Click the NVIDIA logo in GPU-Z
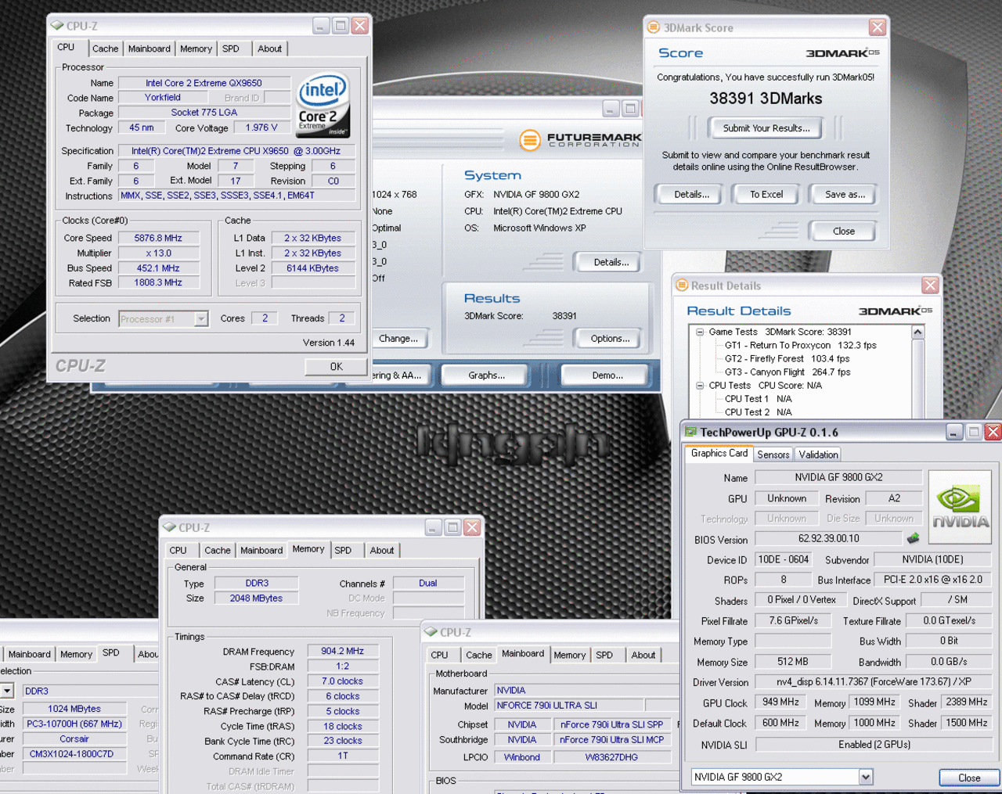Screen dimensions: 1002x794 click(960, 508)
